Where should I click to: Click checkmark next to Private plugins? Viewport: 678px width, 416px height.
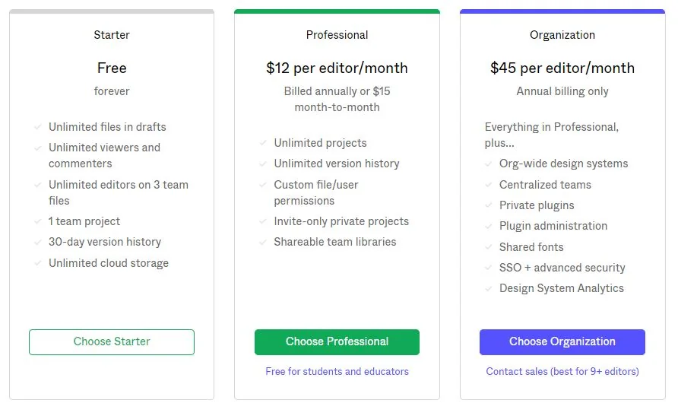pos(489,205)
